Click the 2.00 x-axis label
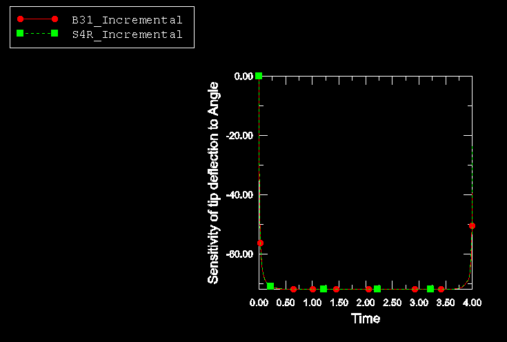Image resolution: width=507 pixels, height=342 pixels. [x=366, y=303]
